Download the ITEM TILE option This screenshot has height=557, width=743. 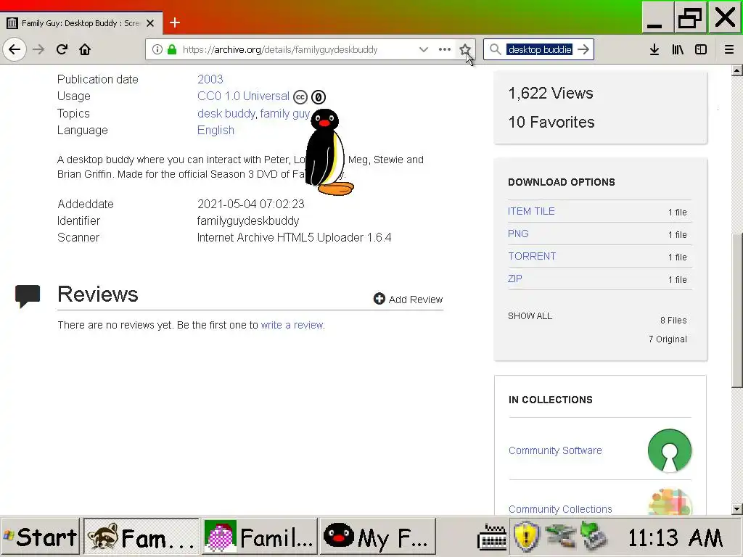(531, 211)
